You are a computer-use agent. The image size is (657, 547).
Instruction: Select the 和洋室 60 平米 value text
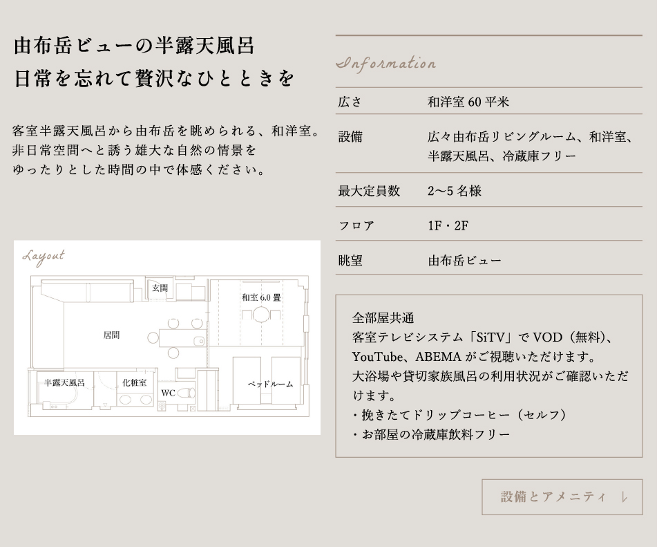click(468, 102)
